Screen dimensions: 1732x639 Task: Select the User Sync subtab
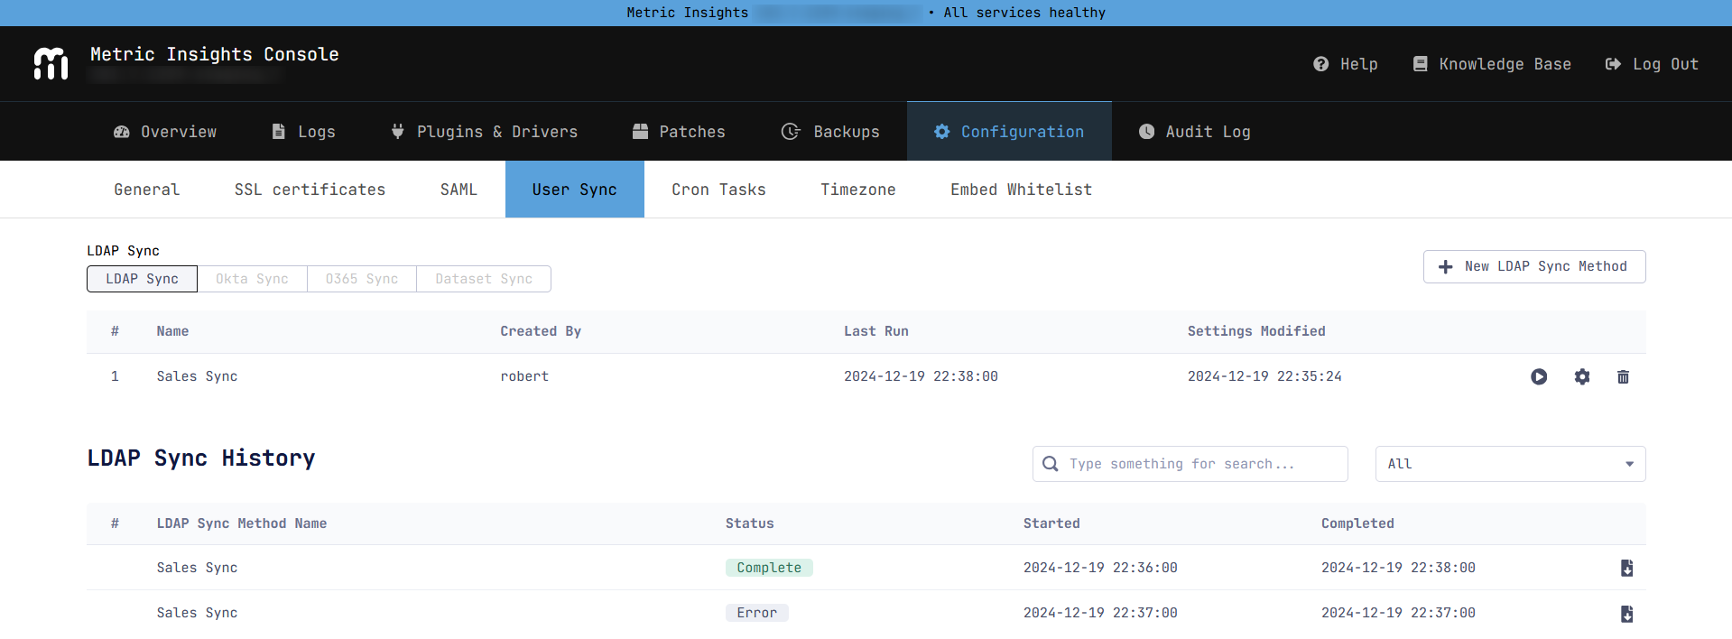pyautogui.click(x=575, y=190)
